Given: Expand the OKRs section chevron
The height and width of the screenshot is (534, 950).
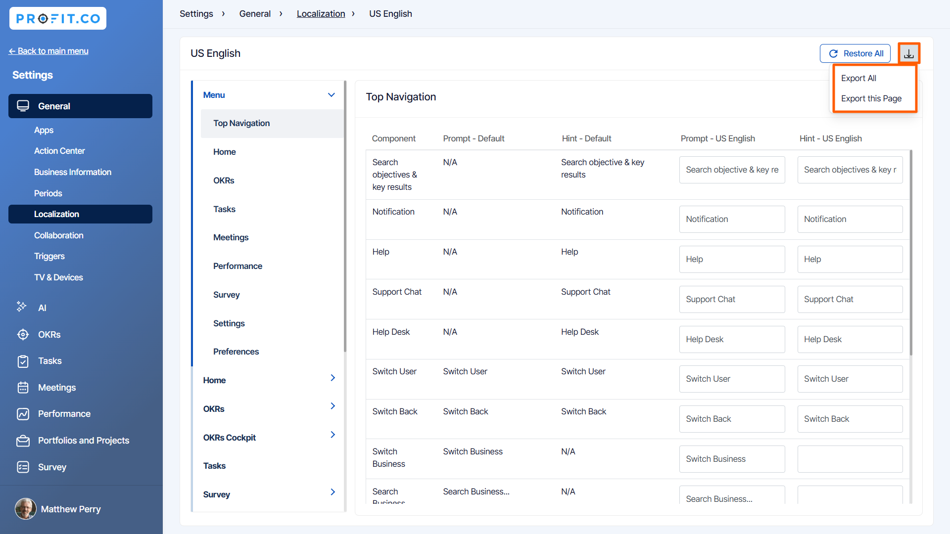Looking at the screenshot, I should pos(332,406).
